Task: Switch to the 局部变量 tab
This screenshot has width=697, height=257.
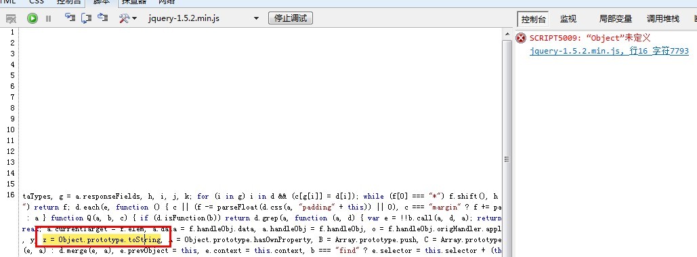Action: tap(615, 19)
